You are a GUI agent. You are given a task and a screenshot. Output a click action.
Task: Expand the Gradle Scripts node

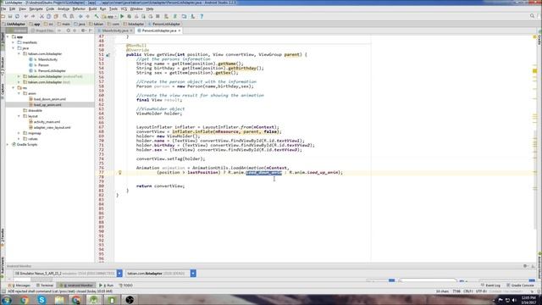8,145
